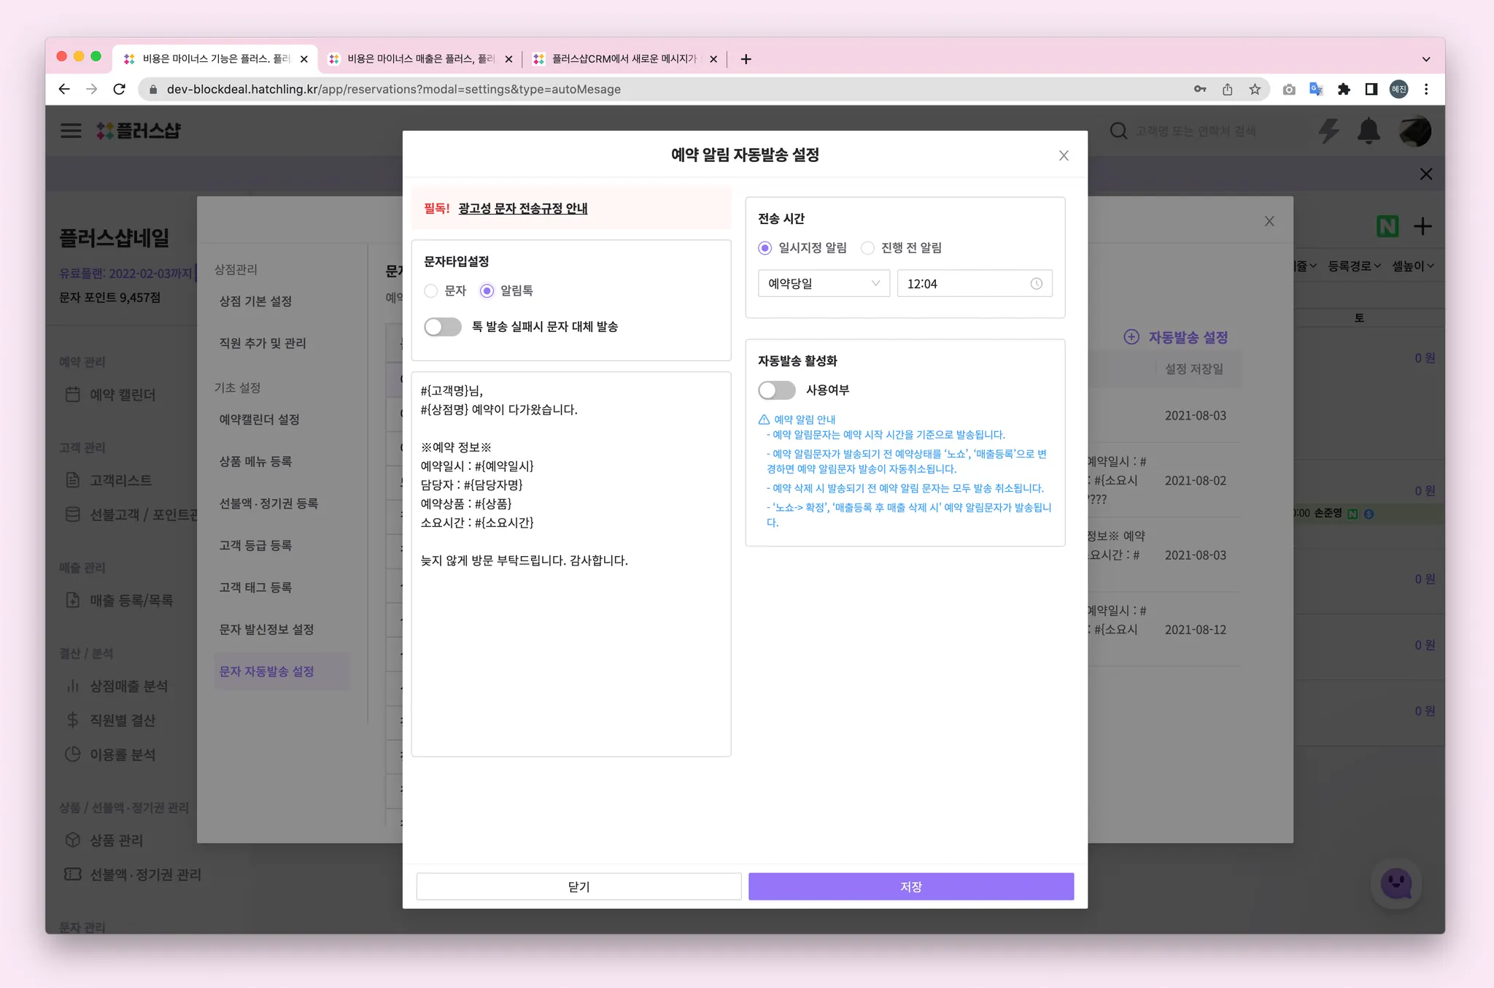Viewport: 1494px width, 988px height.
Task: Click the browser side panel icon
Action: [x=1371, y=89]
